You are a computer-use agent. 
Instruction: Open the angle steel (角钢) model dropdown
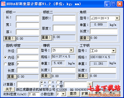click(x=117, y=18)
